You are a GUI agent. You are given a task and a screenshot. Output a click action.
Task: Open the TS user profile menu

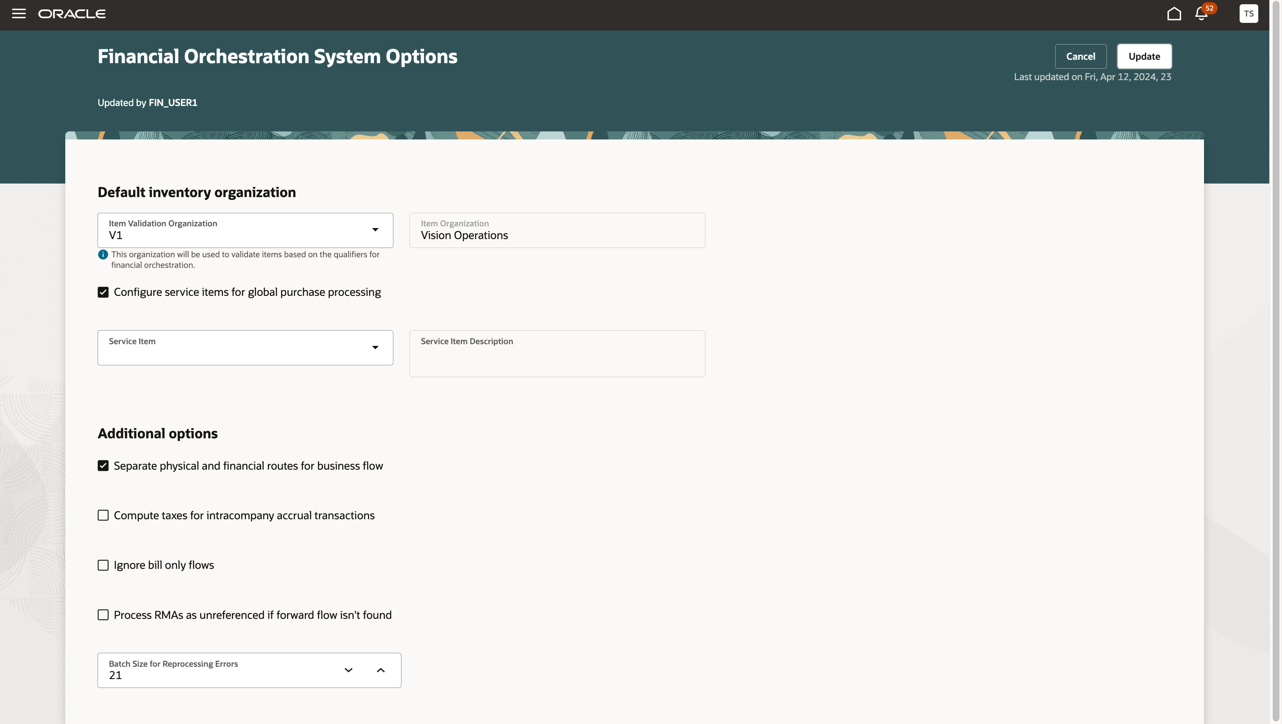point(1248,14)
